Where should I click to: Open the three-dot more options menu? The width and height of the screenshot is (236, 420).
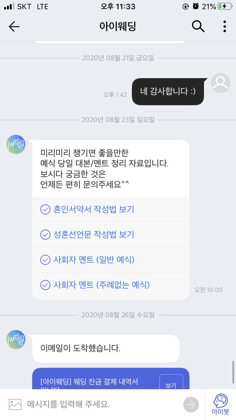225,26
